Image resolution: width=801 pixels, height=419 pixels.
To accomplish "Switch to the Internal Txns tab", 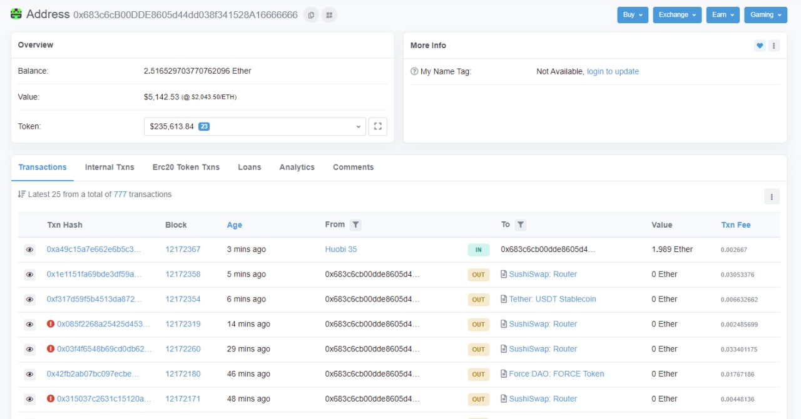I will coord(110,167).
